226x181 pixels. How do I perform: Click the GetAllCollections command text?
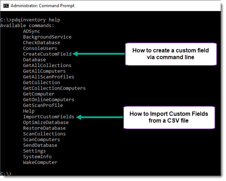pos(47,66)
